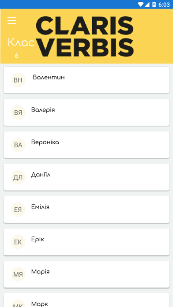Select Вероніка from the list
Image resolution: width=173 pixels, height=307 pixels.
click(x=86, y=145)
